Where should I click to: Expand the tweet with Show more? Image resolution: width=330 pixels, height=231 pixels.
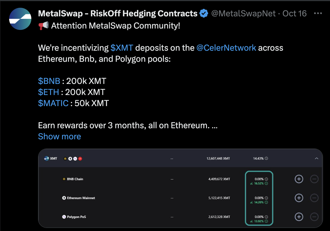pyautogui.click(x=60, y=137)
